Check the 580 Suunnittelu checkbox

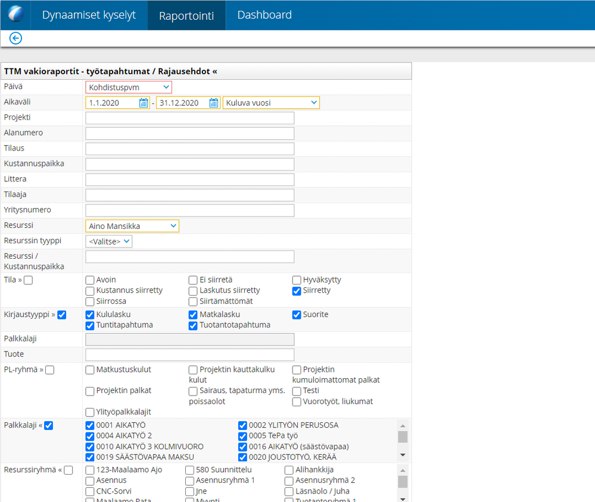point(190,470)
